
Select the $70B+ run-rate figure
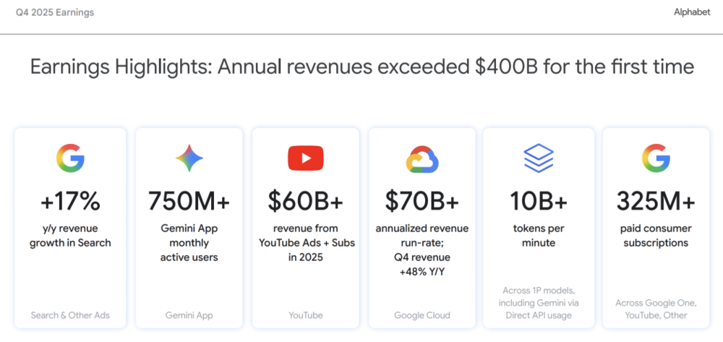[422, 201]
